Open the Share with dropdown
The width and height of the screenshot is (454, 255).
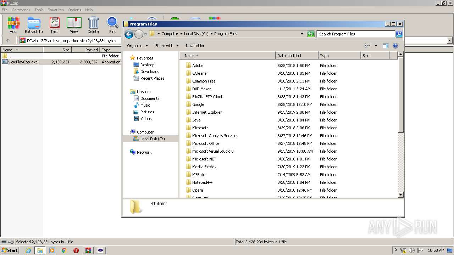click(167, 46)
